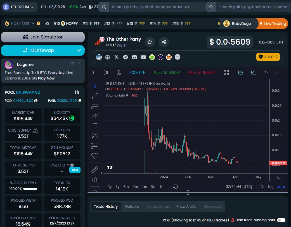Change chart interval D selector

93,73
